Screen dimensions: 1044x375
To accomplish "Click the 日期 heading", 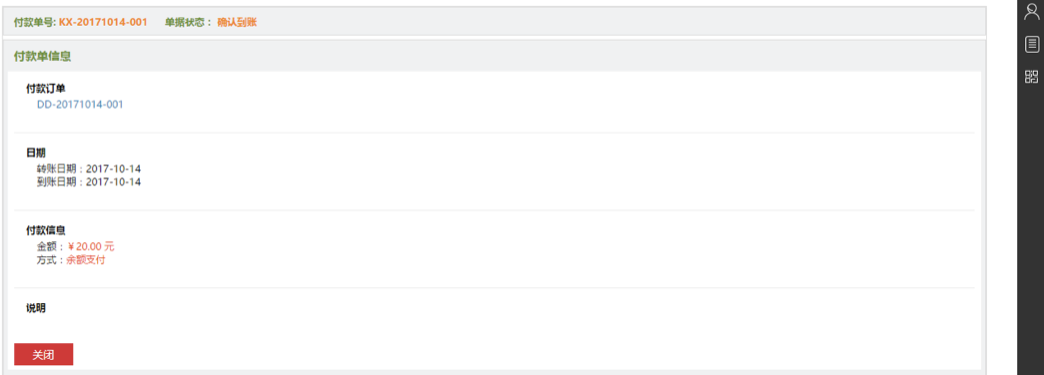I will tap(35, 153).
